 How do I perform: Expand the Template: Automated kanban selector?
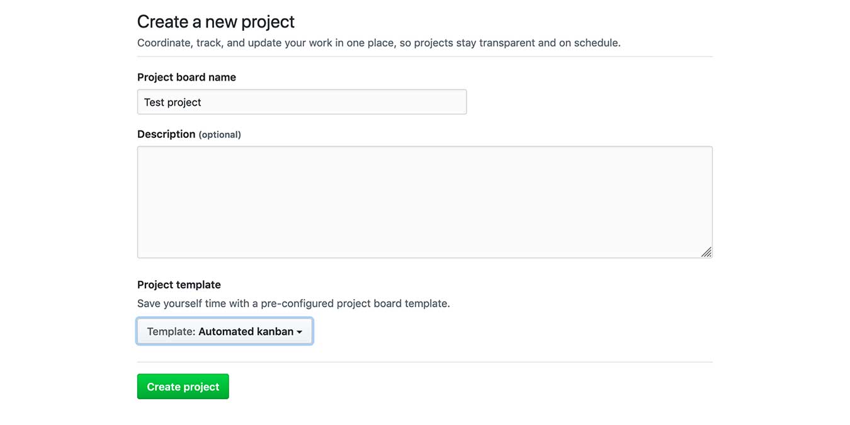point(224,331)
